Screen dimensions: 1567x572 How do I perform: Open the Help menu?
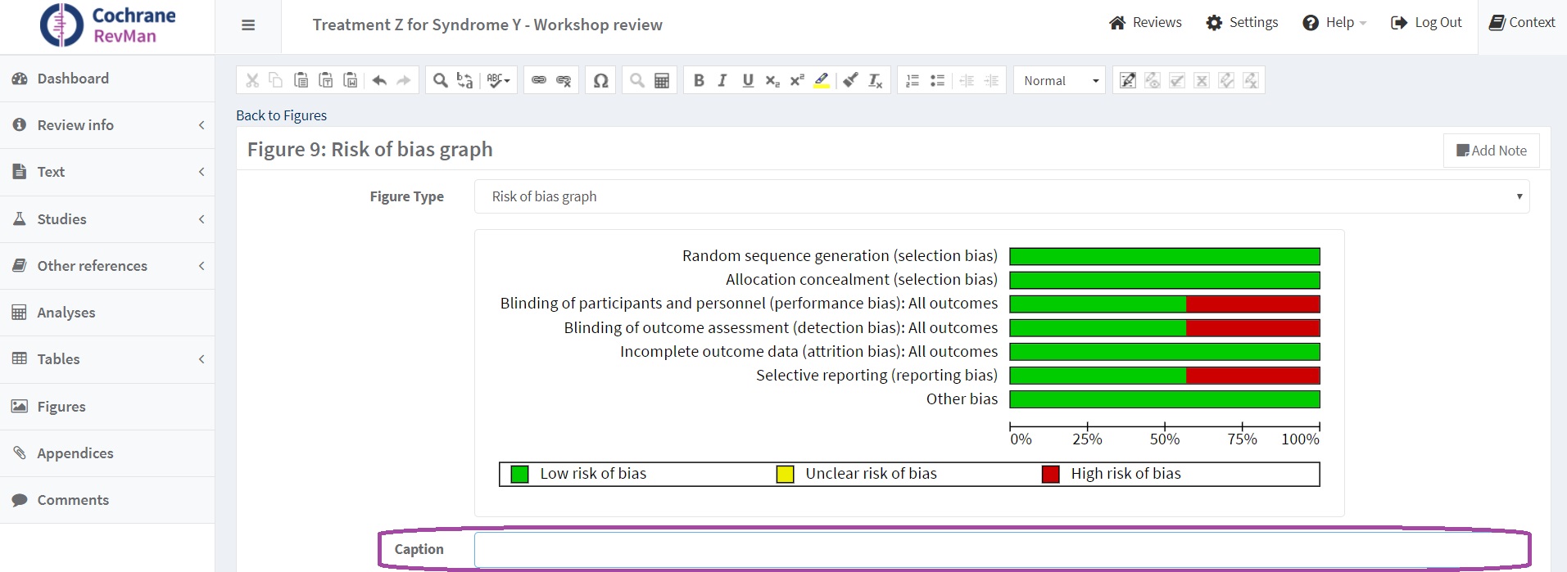(x=1334, y=23)
